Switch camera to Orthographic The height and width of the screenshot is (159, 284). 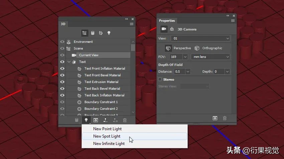tap(208, 48)
